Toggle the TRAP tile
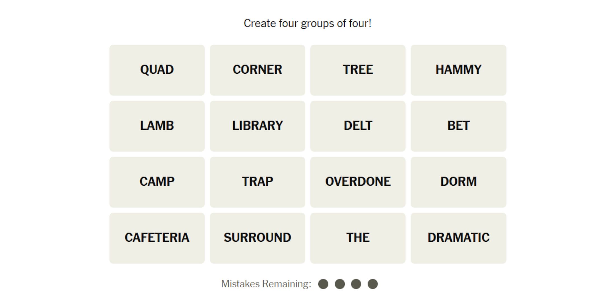 (257, 182)
